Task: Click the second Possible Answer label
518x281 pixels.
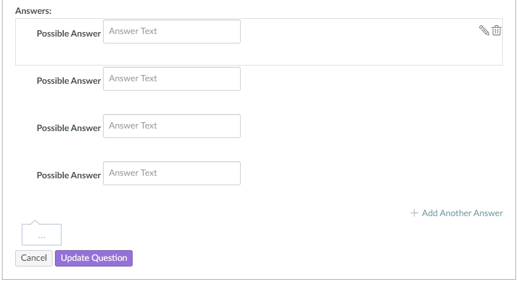Action: tap(69, 81)
